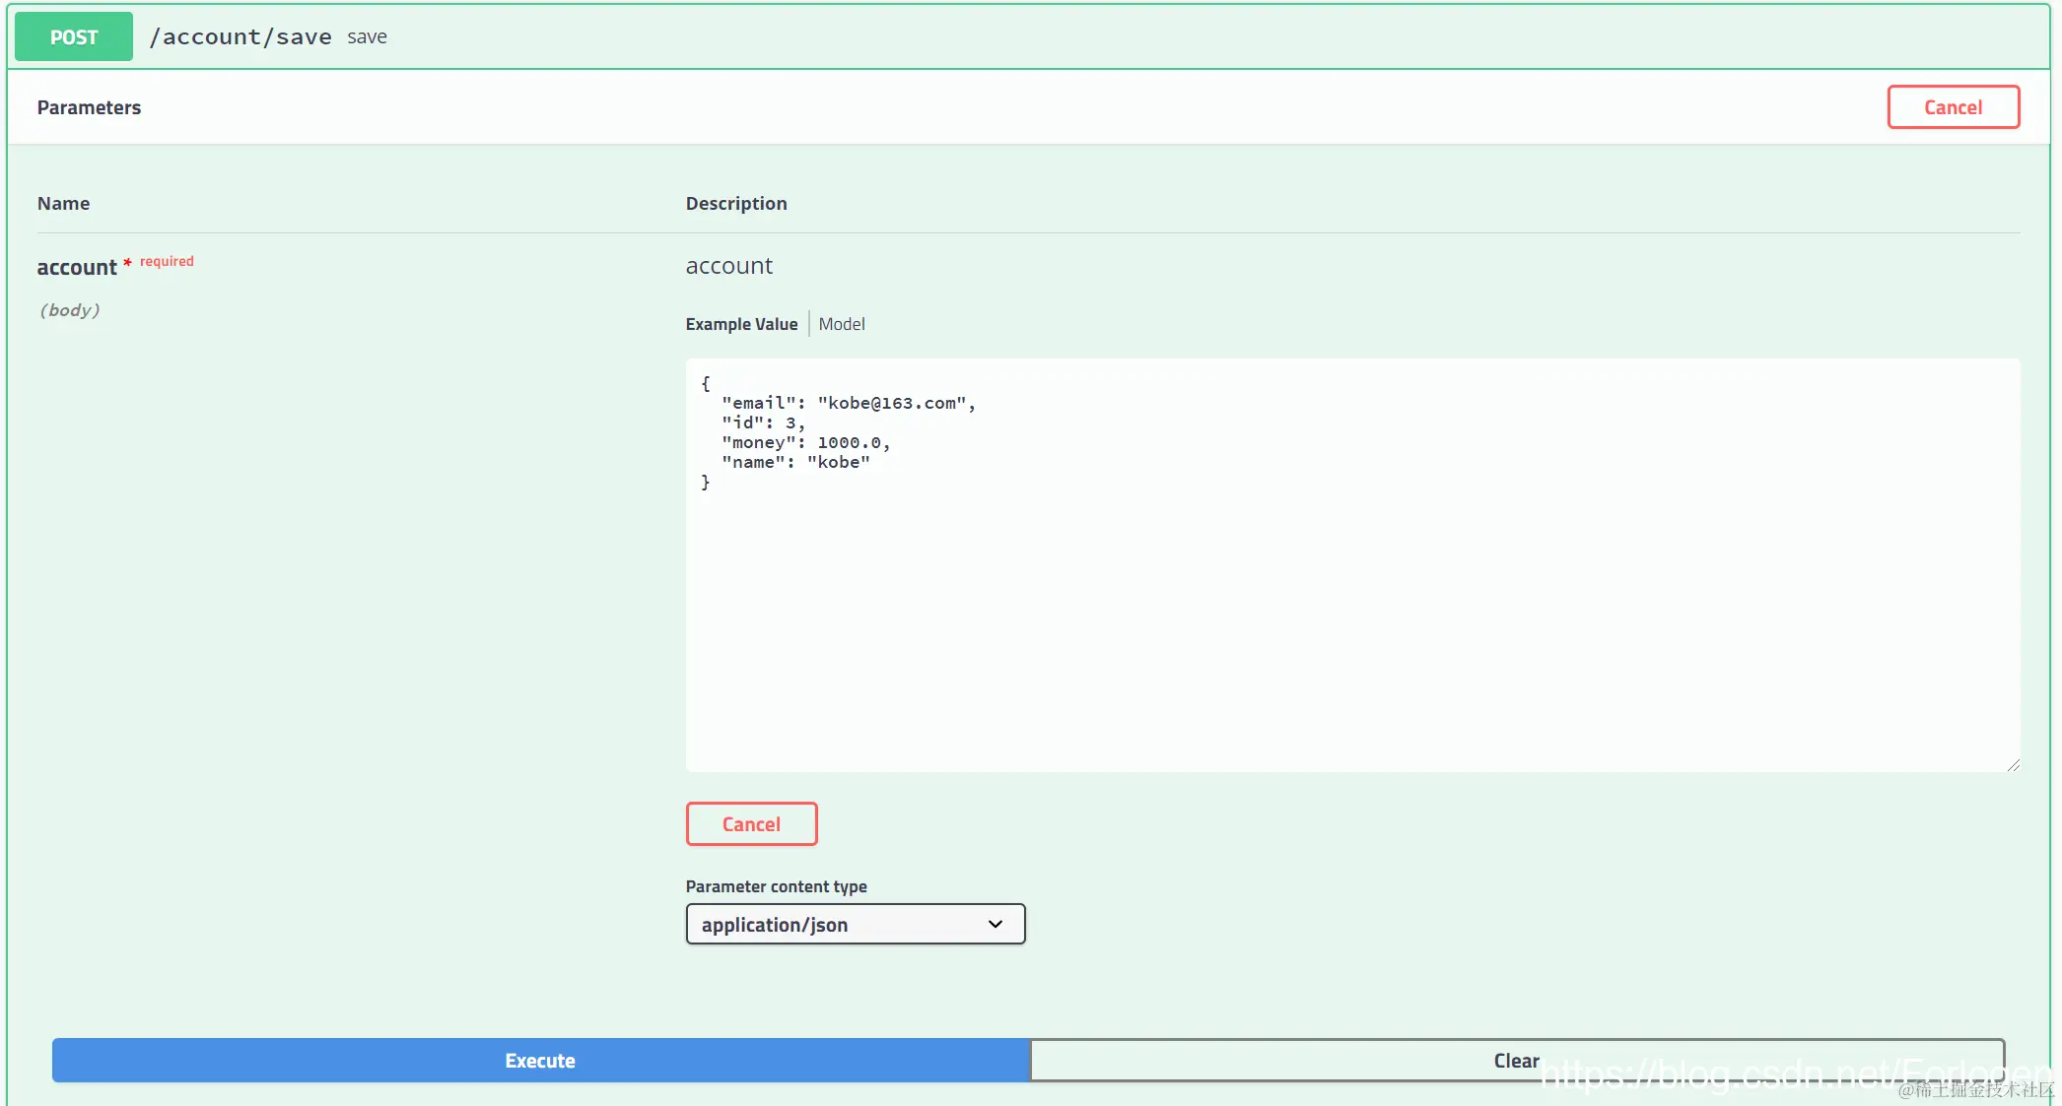Collapse the /account/save operation path
Screen dimensions: 2062x1106
point(241,36)
